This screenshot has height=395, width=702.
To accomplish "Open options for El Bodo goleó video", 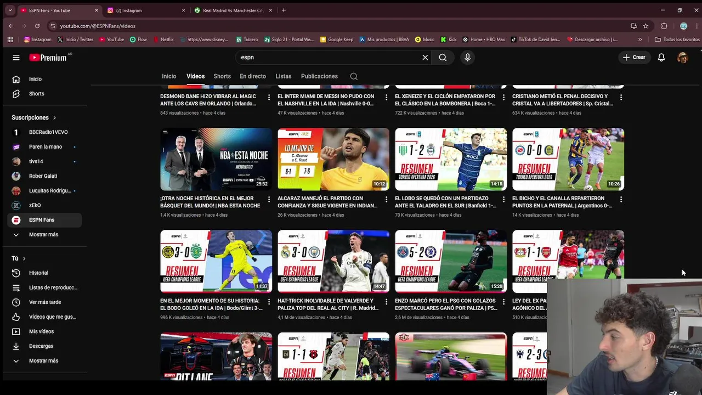I will (x=269, y=302).
